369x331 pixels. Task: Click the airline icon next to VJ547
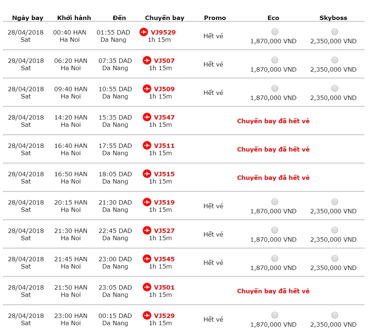click(147, 117)
